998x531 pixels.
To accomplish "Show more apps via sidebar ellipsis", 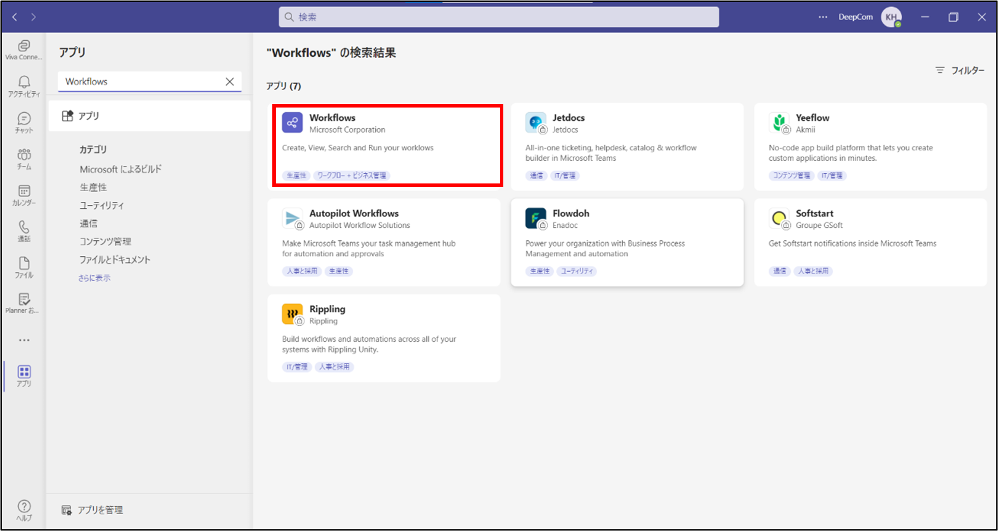I will 24,340.
